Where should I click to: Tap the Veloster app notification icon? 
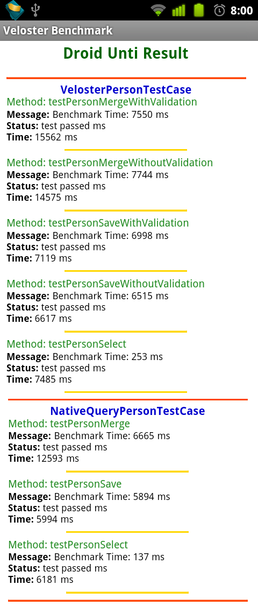point(15,10)
